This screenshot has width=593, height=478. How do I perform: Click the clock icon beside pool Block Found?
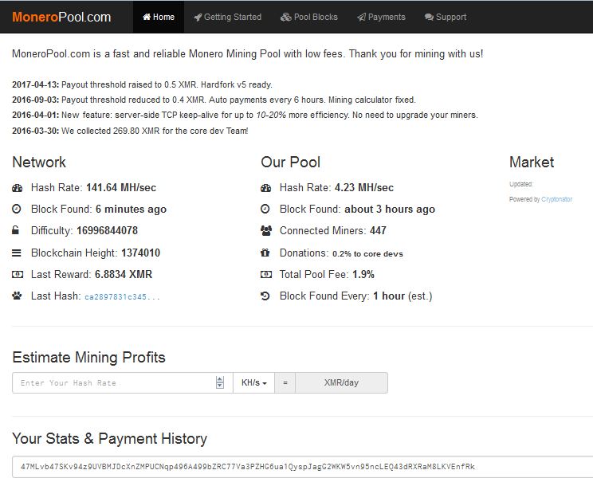(265, 209)
